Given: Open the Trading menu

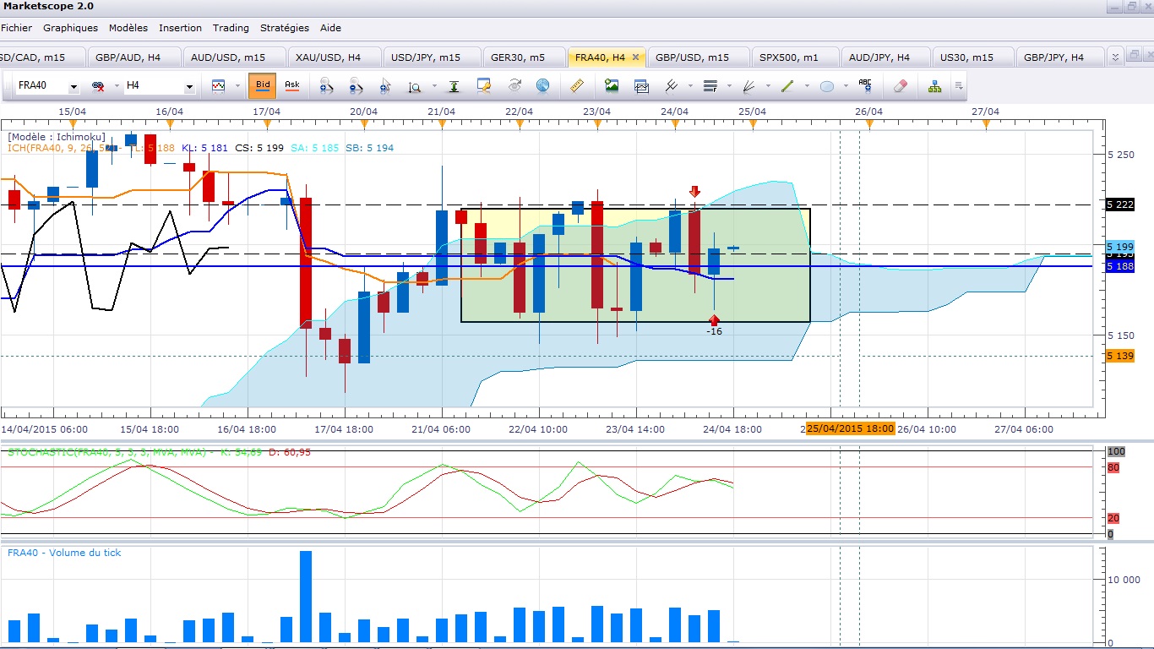Looking at the screenshot, I should [231, 28].
